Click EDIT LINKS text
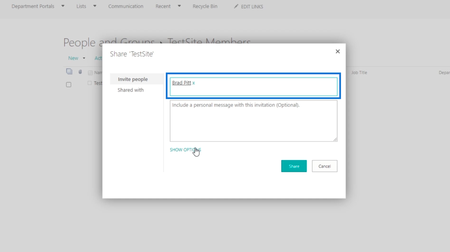Image resolution: width=450 pixels, height=252 pixels. point(252,6)
